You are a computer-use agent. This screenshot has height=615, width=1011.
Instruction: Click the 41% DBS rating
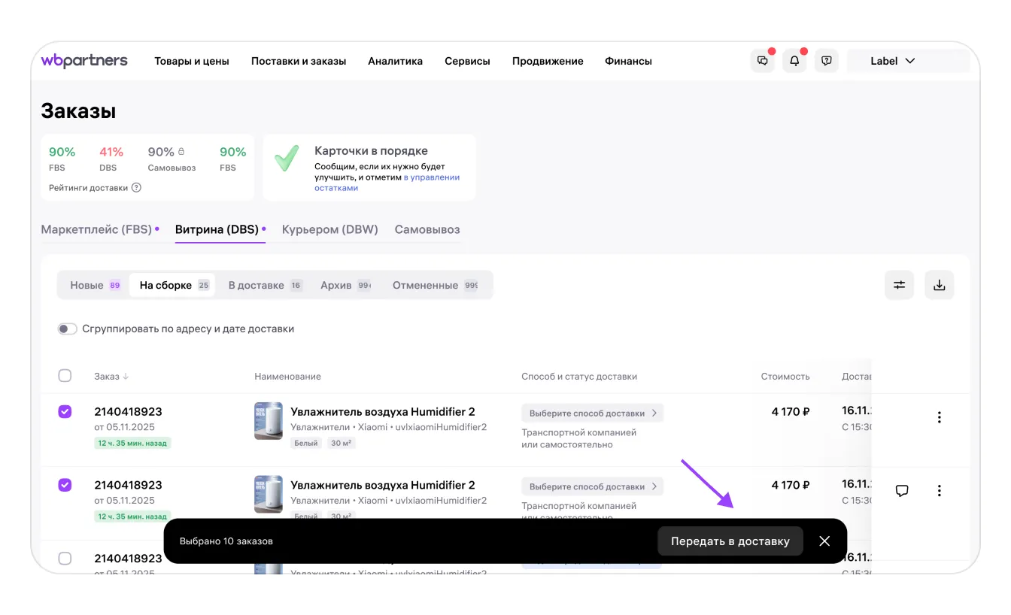tap(111, 159)
